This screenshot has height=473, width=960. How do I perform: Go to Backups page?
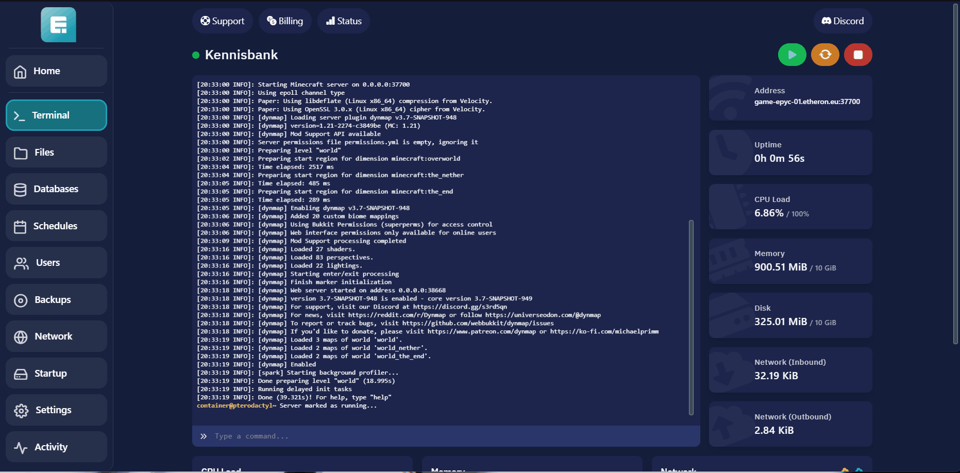tap(56, 300)
